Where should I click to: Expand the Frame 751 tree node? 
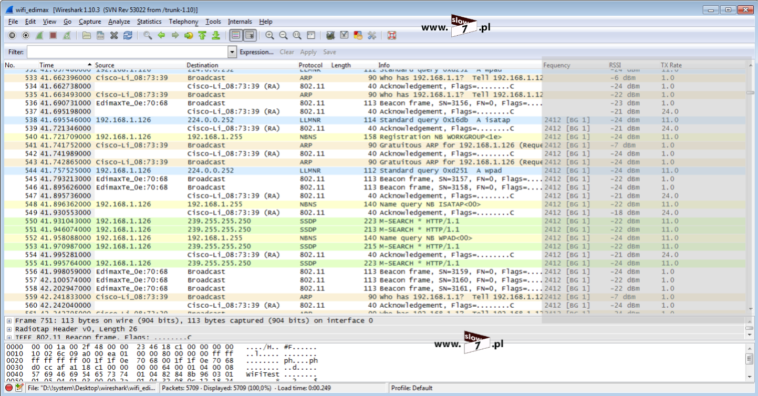tap(9, 320)
